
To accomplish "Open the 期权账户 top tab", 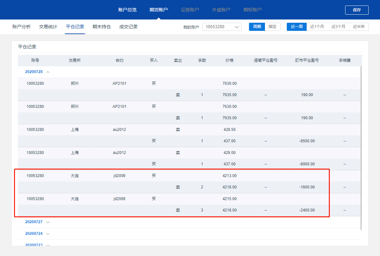I will click(x=253, y=10).
